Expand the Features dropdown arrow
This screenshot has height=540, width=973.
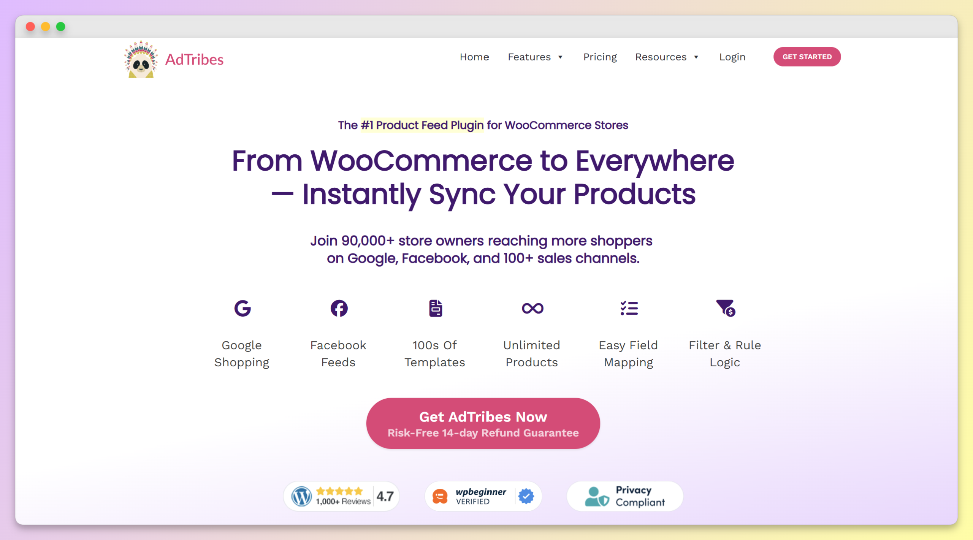click(x=560, y=57)
